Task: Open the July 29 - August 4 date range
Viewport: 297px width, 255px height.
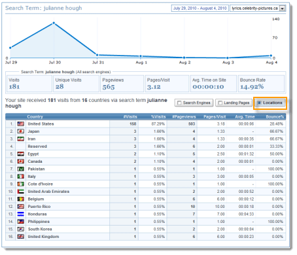Action: (200, 8)
